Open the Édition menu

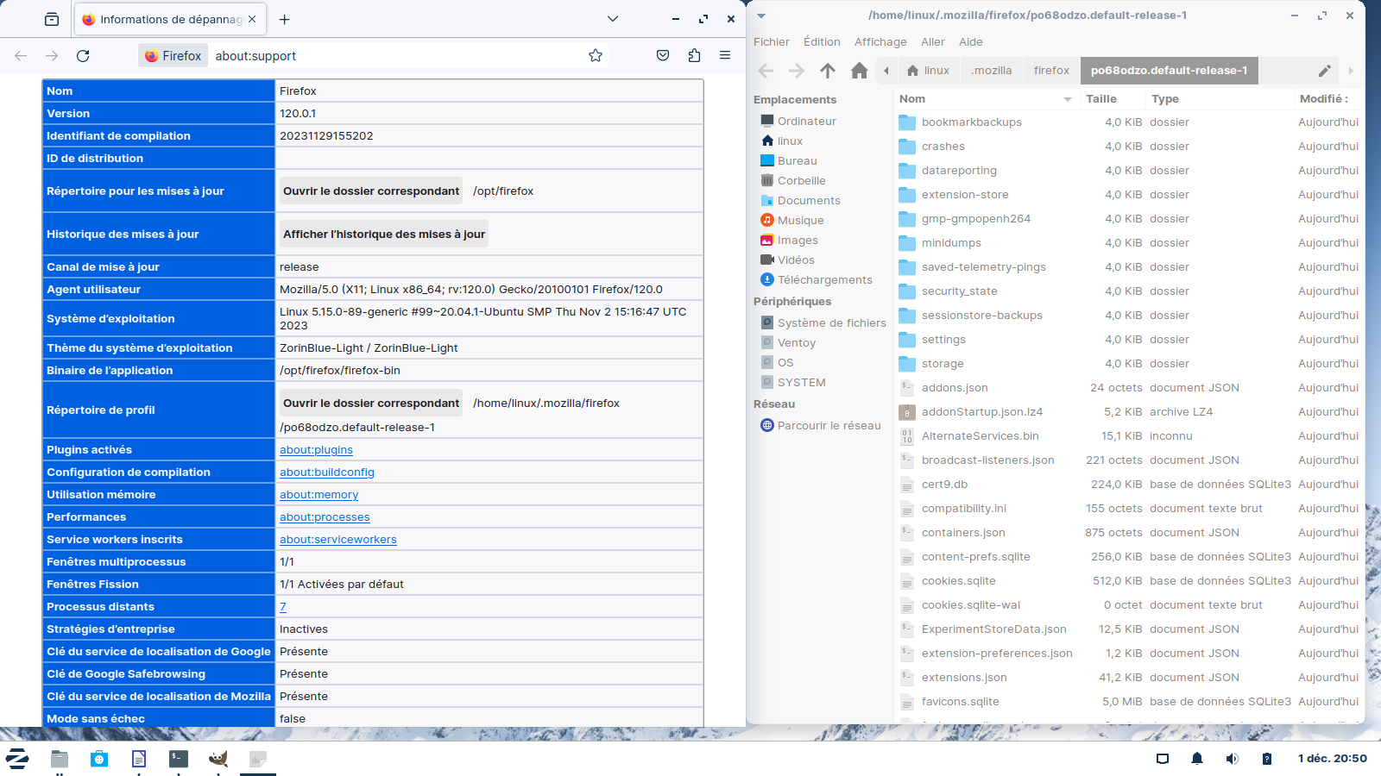(821, 42)
